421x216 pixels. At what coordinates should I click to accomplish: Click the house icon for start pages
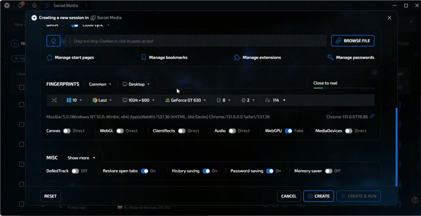click(49, 57)
